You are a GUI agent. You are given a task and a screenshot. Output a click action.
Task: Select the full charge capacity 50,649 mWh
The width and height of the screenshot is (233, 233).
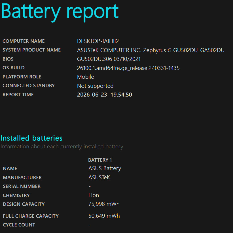coord(104,216)
